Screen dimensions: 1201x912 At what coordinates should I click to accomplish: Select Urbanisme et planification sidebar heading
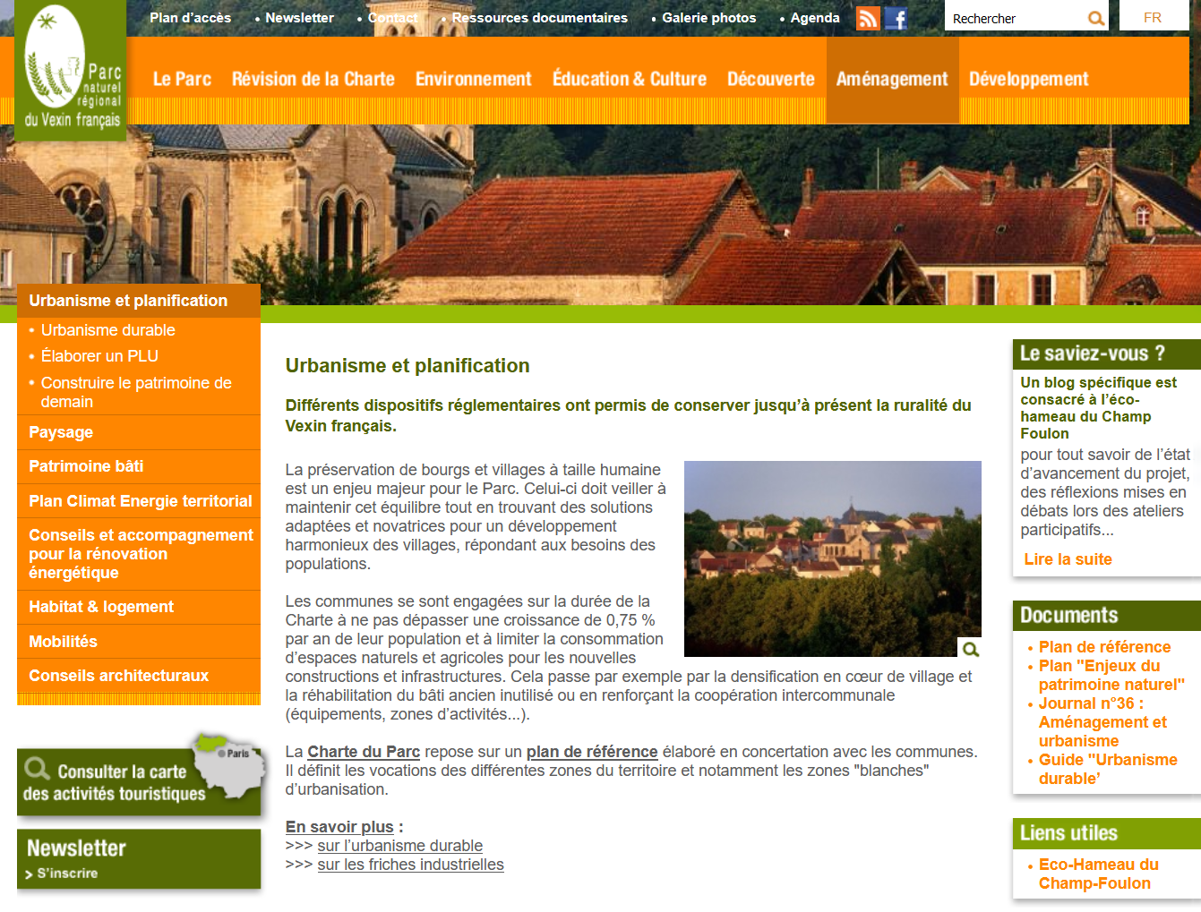point(139,301)
